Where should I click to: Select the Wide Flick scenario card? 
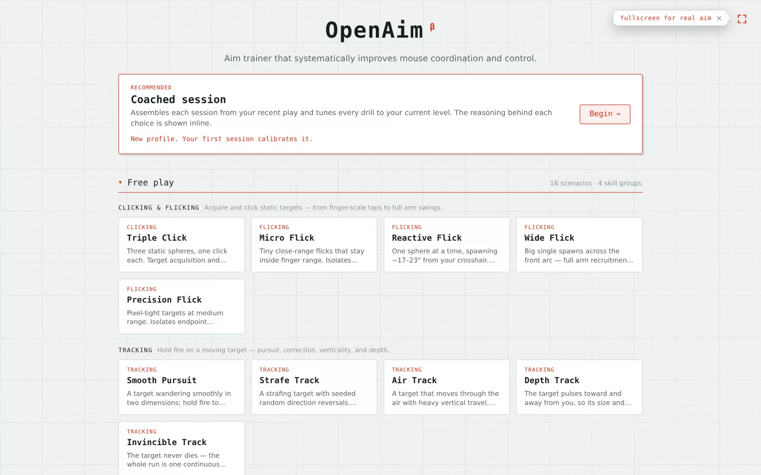tap(579, 245)
